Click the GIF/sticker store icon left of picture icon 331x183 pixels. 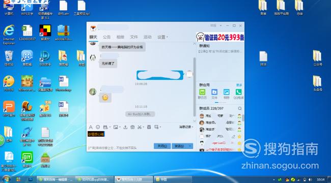[x=105, y=127]
